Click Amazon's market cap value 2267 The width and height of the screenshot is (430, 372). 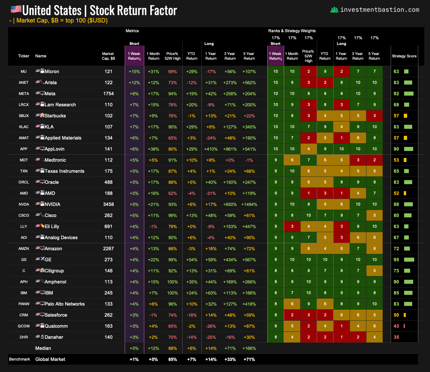click(109, 249)
